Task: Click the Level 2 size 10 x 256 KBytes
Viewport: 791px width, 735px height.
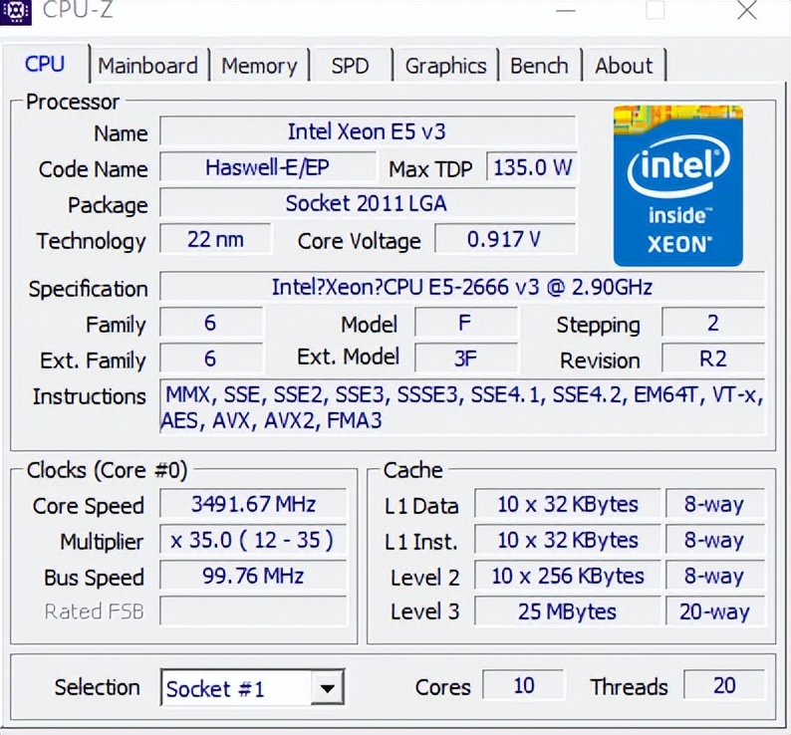Action: coord(568,575)
